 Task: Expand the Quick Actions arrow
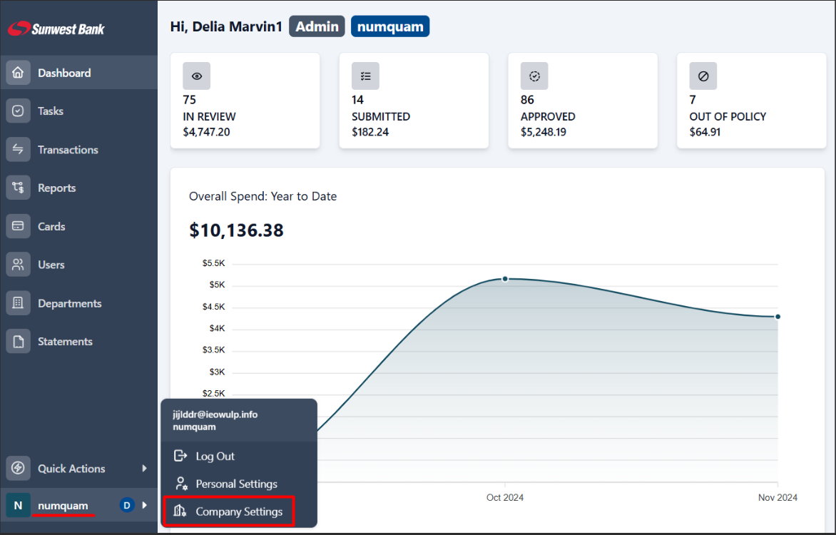click(x=145, y=469)
